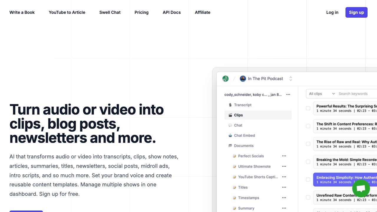Click the Log in link
Screen dimensions: 377x212
click(332, 12)
